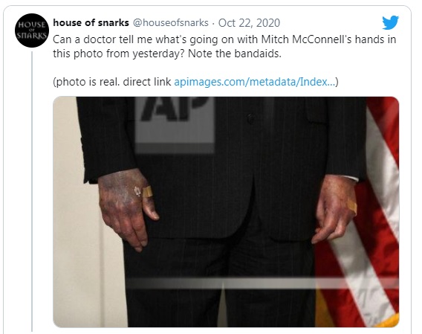Open the embedded tweet photo
422x334 pixels.
226,211
